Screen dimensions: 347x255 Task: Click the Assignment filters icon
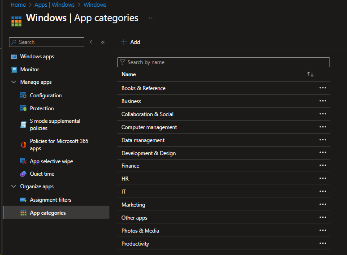tap(23, 200)
